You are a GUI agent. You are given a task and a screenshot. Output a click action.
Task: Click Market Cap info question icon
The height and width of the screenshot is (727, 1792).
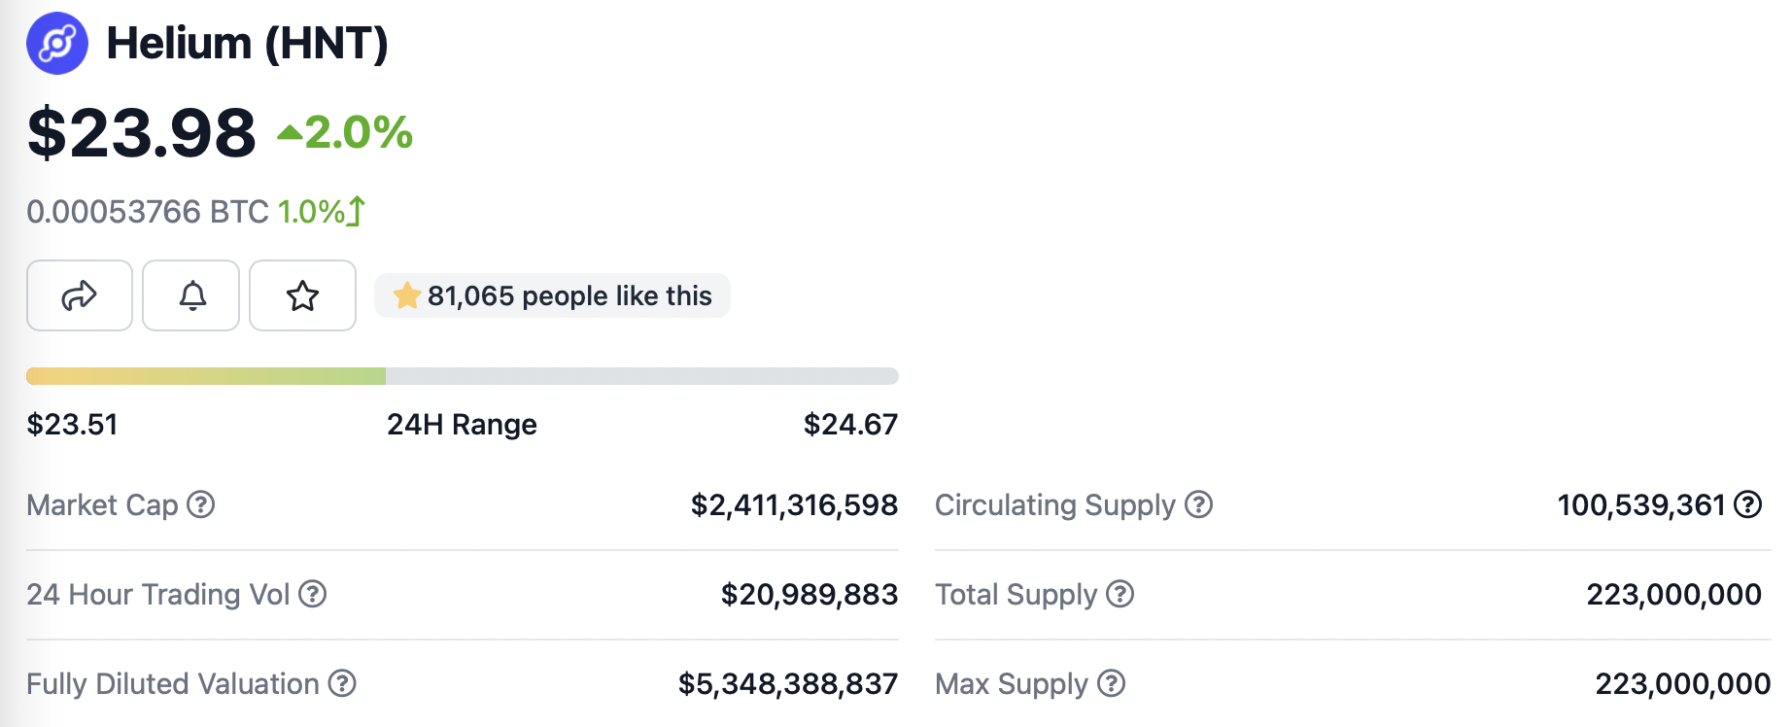point(201,504)
